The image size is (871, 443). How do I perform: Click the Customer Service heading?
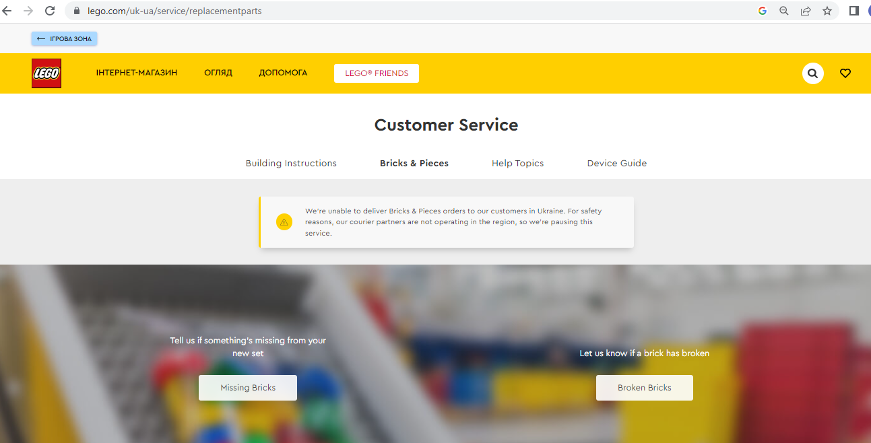coord(446,125)
